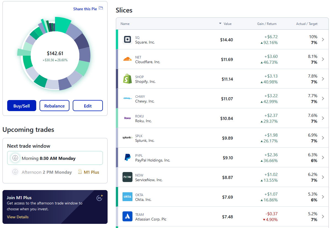
Task: Click the Share this Pie icon
Action: tap(101, 8)
